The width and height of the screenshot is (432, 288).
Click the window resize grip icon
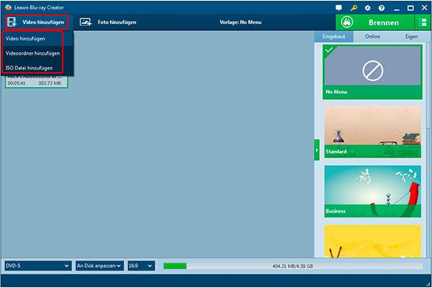pyautogui.click(x=428, y=284)
